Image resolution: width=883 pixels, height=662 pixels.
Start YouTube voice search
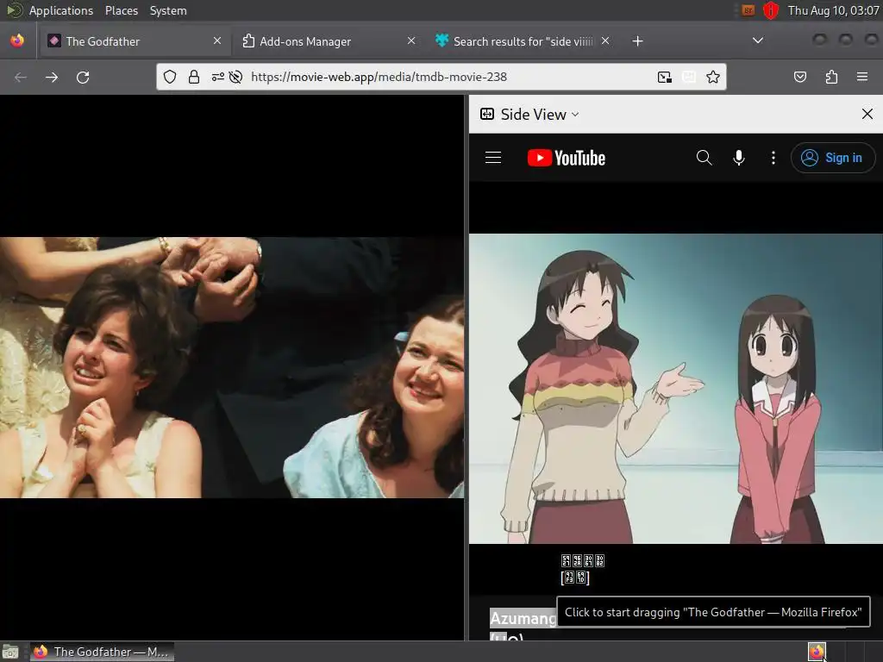click(x=739, y=158)
